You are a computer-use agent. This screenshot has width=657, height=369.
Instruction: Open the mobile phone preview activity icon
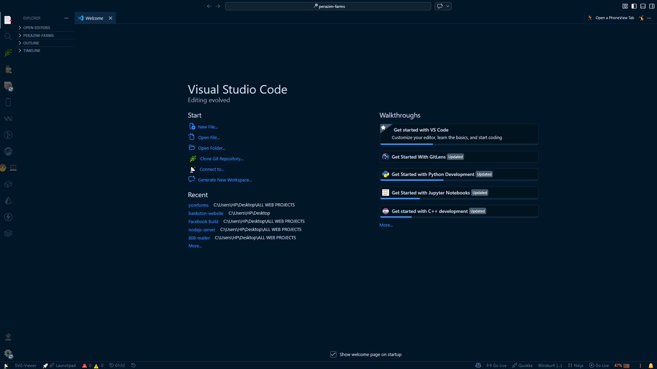pyautogui.click(x=8, y=102)
